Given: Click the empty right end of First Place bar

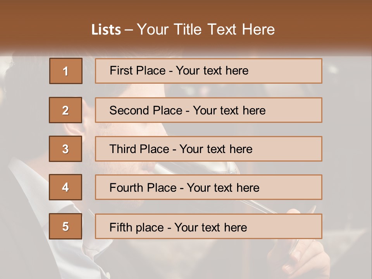Looking at the screenshot, I should [x=285, y=71].
